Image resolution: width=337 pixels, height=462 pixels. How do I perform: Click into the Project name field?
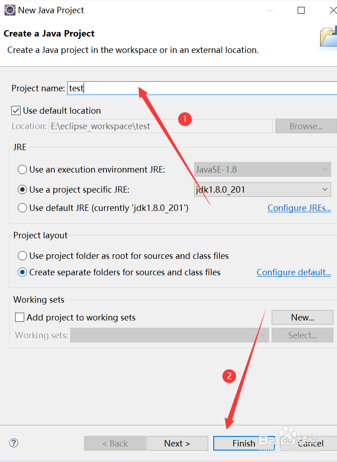(x=201, y=88)
